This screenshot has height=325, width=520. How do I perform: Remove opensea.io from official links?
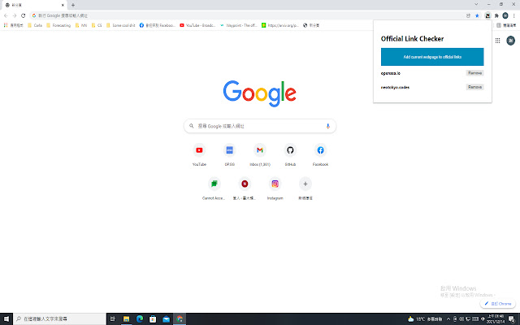tap(474, 73)
